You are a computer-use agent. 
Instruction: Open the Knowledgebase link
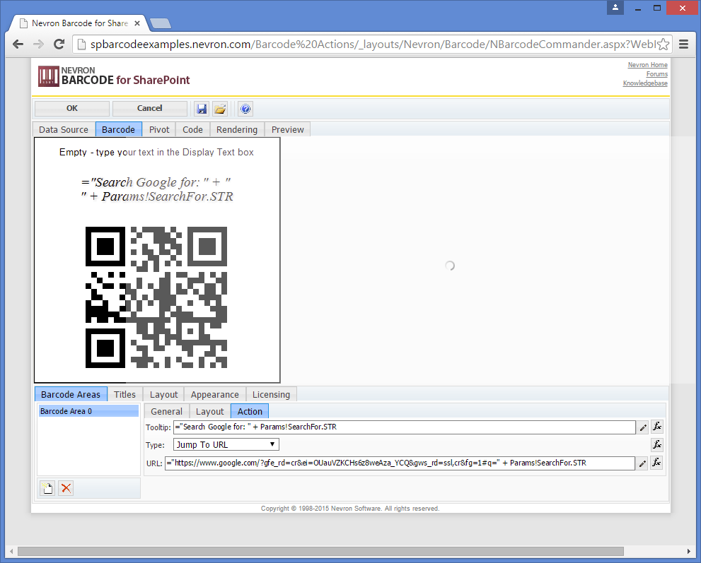(x=645, y=83)
